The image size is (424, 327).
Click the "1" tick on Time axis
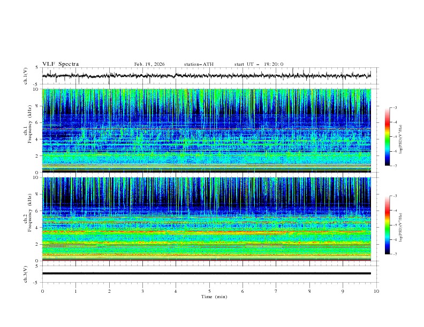pyautogui.click(x=75, y=291)
